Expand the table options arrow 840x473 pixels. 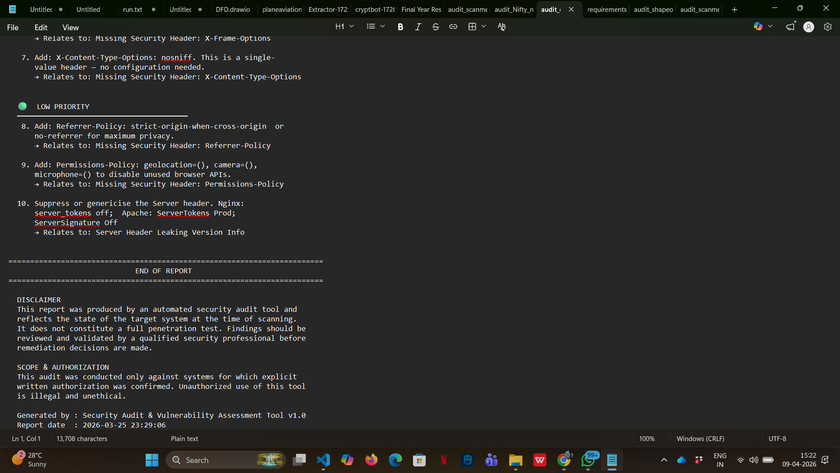pos(484,27)
